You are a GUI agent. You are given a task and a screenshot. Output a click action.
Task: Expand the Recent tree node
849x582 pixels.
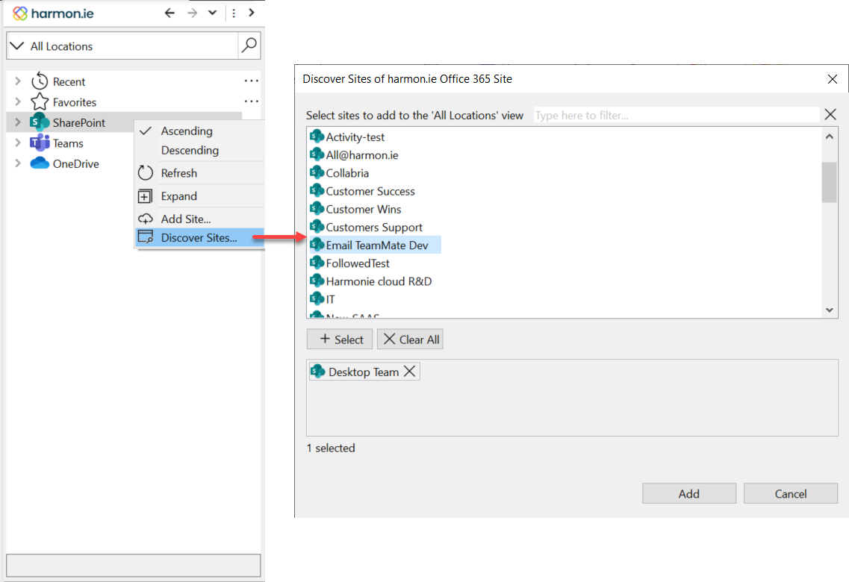coord(18,81)
